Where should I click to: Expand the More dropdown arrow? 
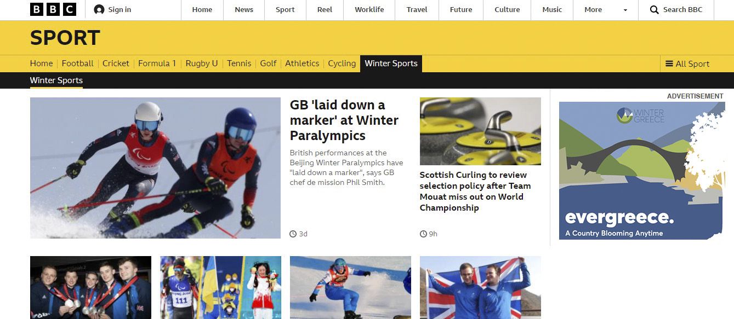coord(625,10)
